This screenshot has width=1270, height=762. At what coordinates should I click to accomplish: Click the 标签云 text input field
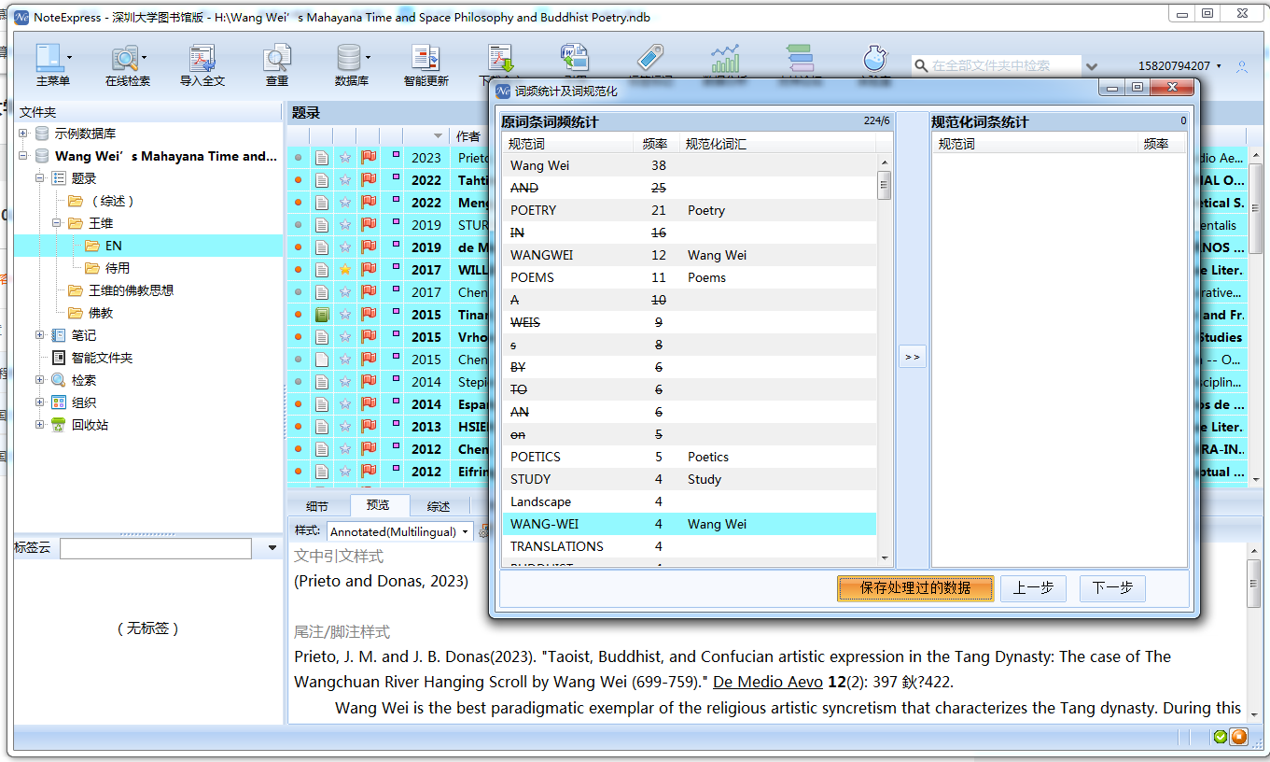(x=156, y=548)
